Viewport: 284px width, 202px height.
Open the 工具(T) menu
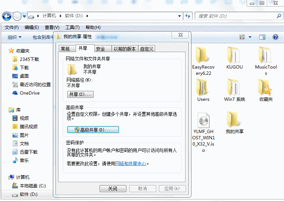(72, 27)
